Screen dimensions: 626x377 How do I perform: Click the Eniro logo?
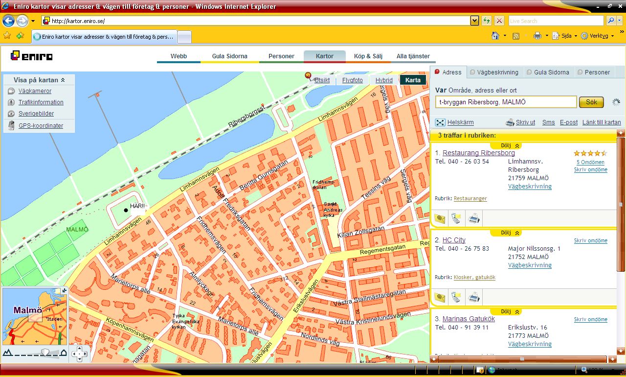31,56
